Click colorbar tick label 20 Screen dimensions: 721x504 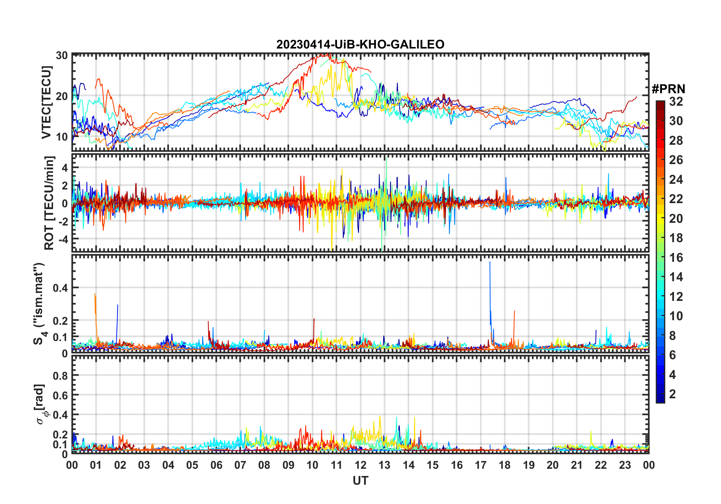676,218
